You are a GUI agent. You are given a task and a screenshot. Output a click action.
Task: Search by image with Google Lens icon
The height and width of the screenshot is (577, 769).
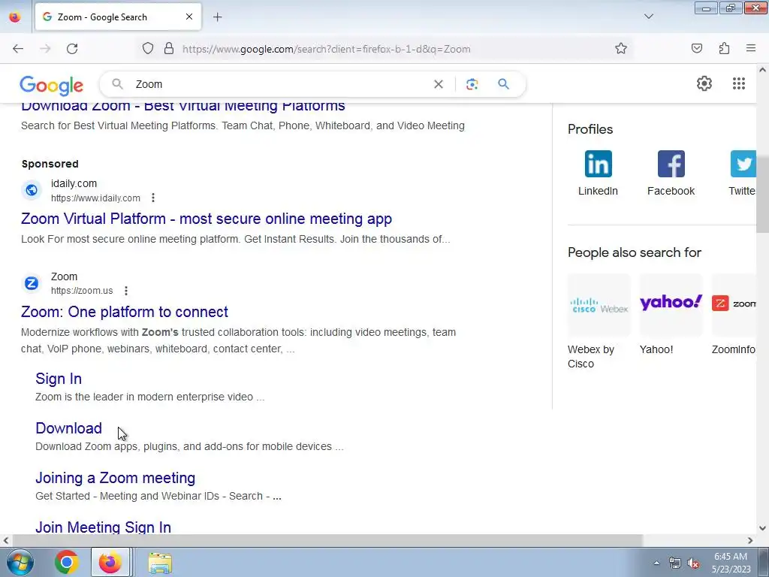[472, 84]
